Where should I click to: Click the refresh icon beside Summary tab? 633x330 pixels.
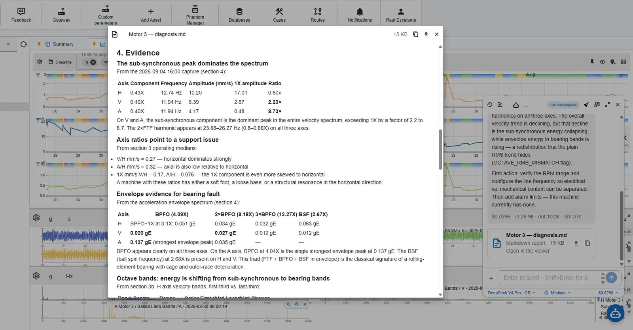[24, 44]
